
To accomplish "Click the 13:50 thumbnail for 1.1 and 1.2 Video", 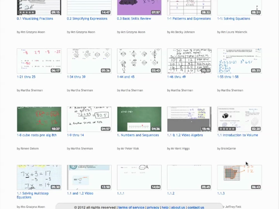I will coord(89,177).
